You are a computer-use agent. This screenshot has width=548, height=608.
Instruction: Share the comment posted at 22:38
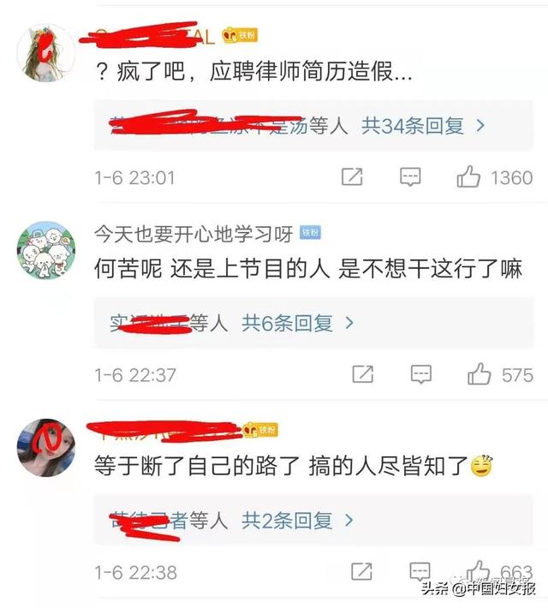tap(361, 571)
